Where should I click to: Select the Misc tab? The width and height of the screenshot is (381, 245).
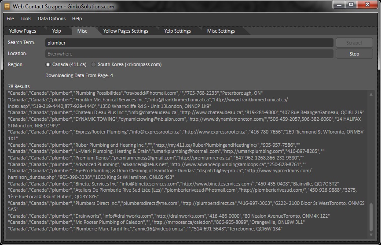coord(82,31)
